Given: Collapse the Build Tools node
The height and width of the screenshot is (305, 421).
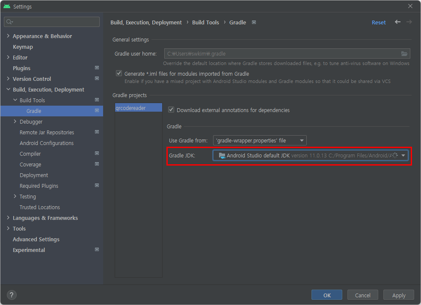Looking at the screenshot, I should [15, 100].
